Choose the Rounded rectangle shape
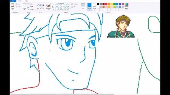The image size is (170, 95). pos(63,4)
